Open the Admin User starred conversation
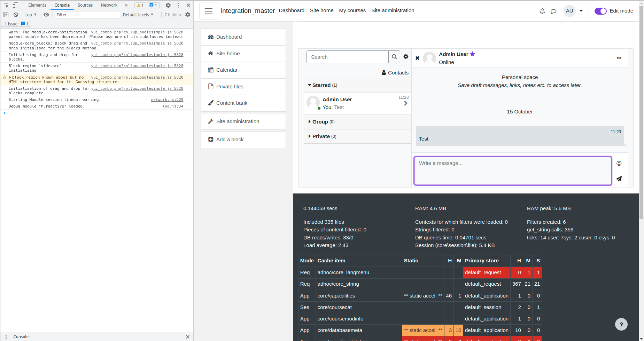Viewport: 644px width, 341px height. pos(357,103)
